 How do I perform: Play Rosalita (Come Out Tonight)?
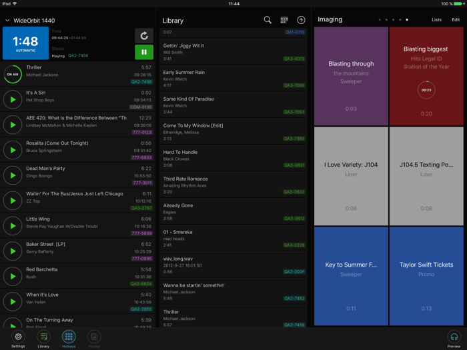click(x=13, y=150)
